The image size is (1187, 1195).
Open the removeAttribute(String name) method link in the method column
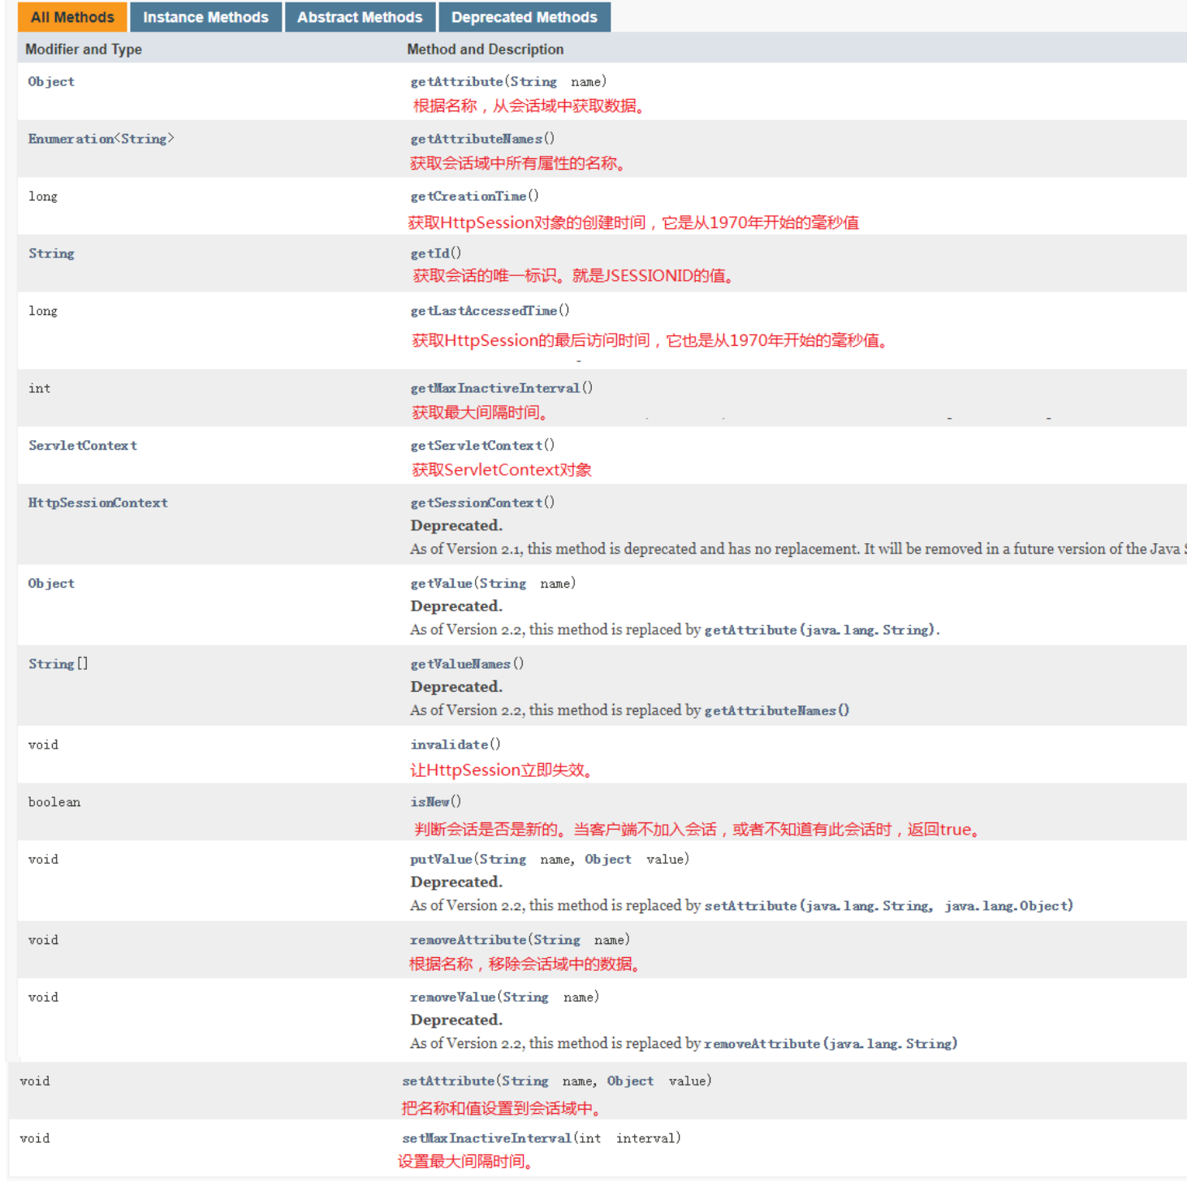point(468,939)
